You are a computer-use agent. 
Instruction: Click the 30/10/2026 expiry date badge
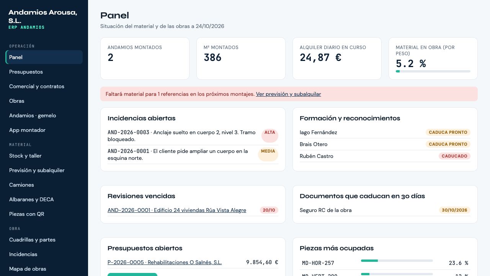point(454,210)
